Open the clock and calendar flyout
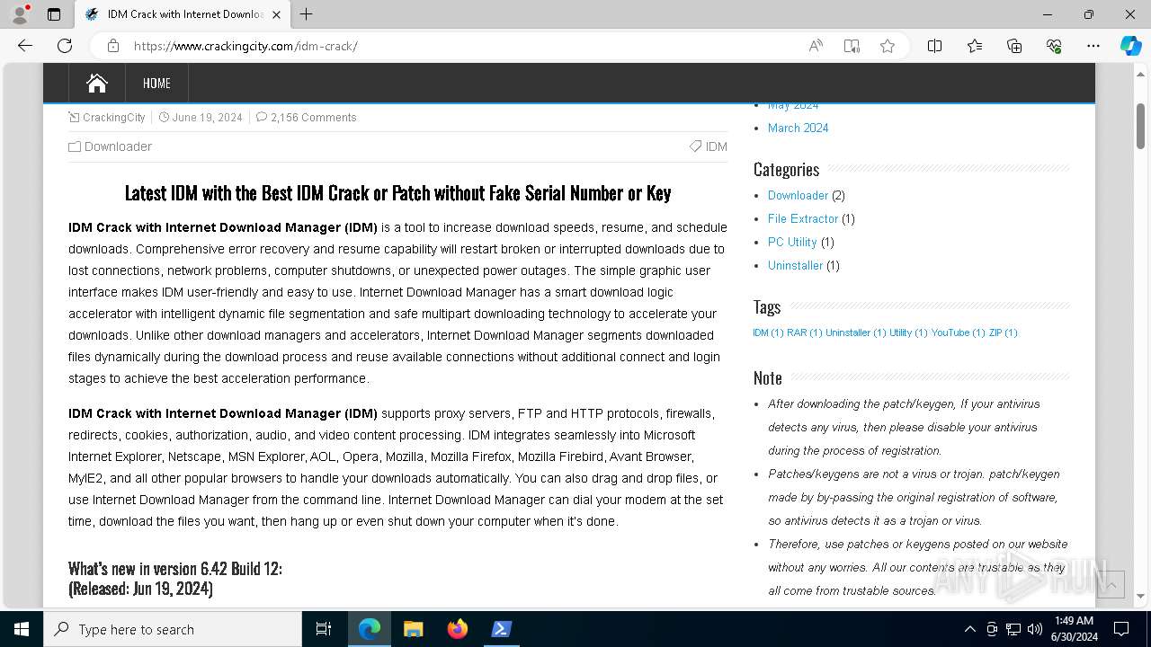 click(1074, 629)
